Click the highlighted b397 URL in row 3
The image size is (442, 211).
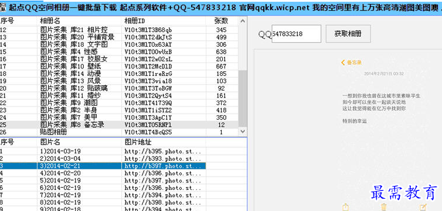tap(163, 166)
